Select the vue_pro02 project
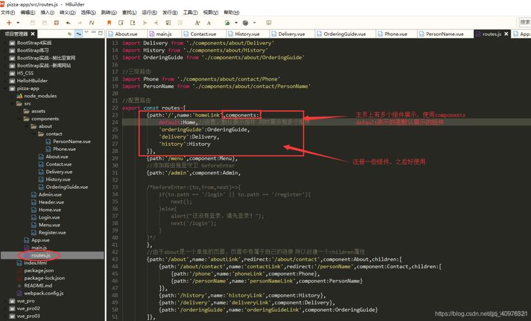Screen dimensions: 531x321 tap(28, 309)
